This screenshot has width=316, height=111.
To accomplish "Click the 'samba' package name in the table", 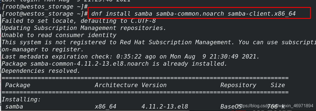I will point(14,107).
